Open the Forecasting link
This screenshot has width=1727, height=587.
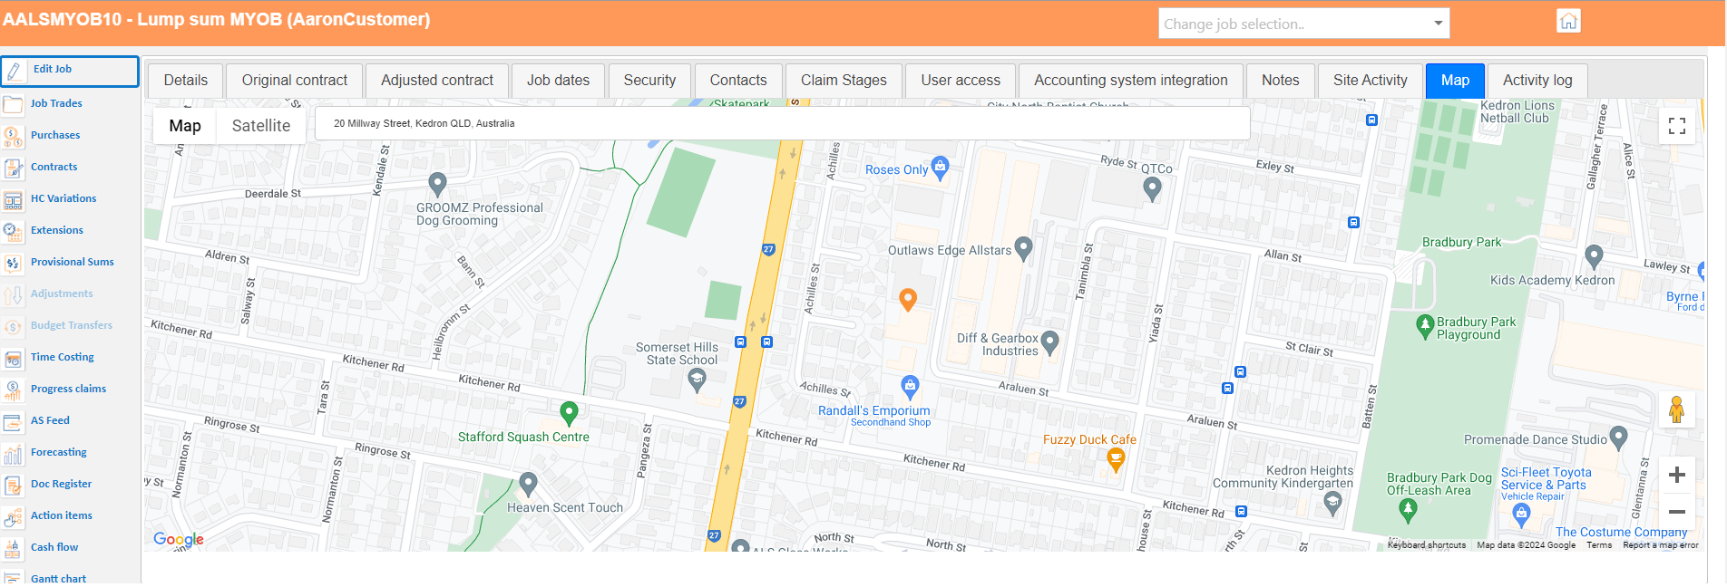coord(59,452)
